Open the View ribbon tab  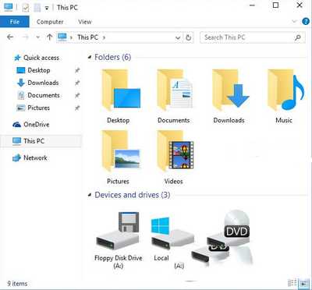coord(85,22)
